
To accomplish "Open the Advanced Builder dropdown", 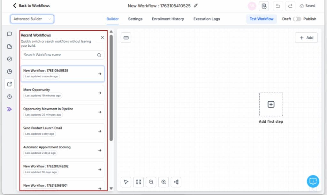I will [x=32, y=19].
